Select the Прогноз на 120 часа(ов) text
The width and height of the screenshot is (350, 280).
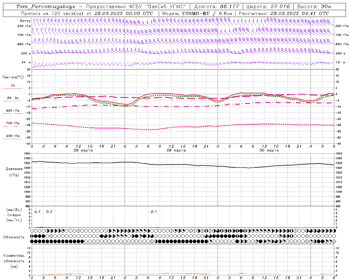(52, 13)
